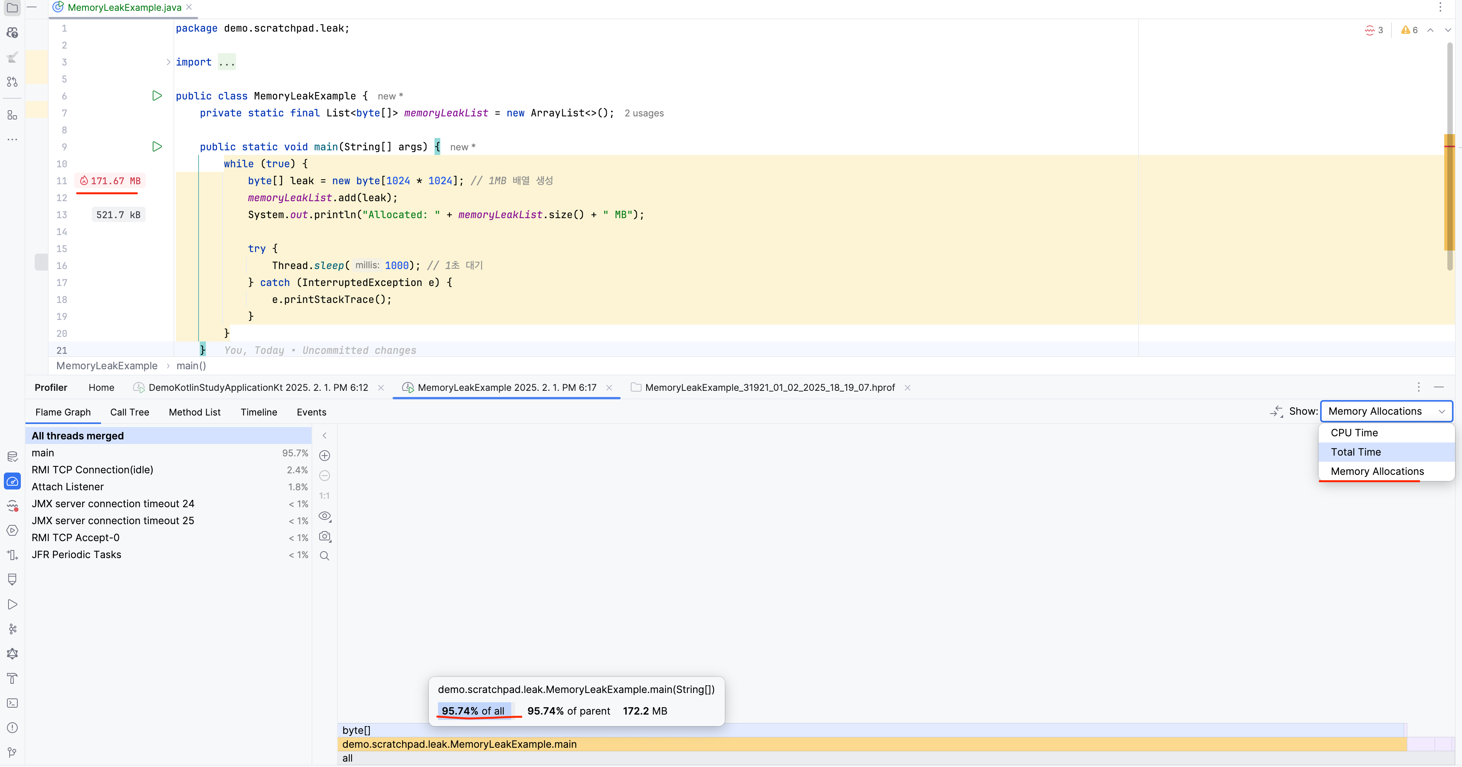
Task: Select the RMI TCP Accept-0 thread row
Action: pyautogui.click(x=168, y=537)
